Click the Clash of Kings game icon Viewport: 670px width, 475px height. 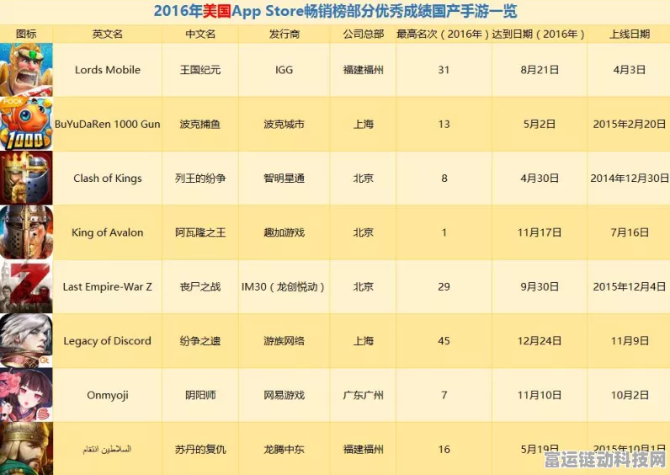pos(26,178)
